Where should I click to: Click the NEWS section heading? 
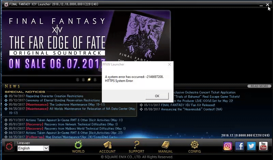pos(12,86)
